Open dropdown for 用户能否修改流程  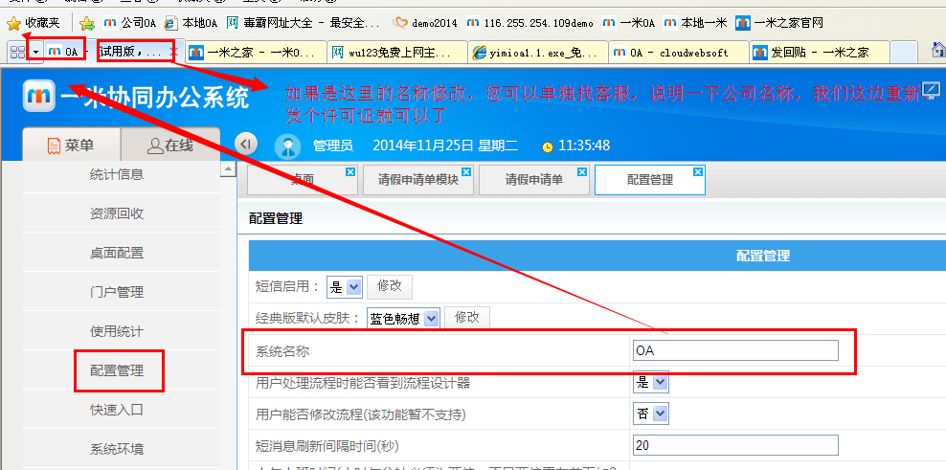(650, 414)
